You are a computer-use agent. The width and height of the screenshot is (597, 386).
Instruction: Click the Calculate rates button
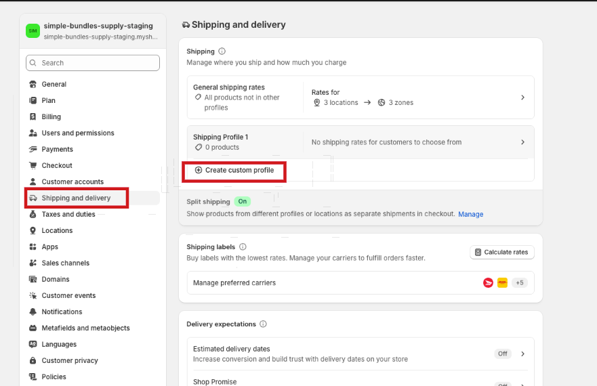coord(502,253)
